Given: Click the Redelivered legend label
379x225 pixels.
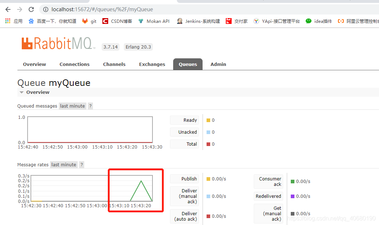Looking at the screenshot, I should 269,196.
